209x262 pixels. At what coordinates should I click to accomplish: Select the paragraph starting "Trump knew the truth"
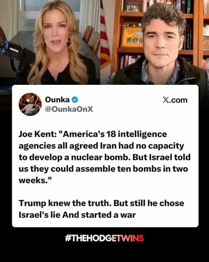point(101,209)
